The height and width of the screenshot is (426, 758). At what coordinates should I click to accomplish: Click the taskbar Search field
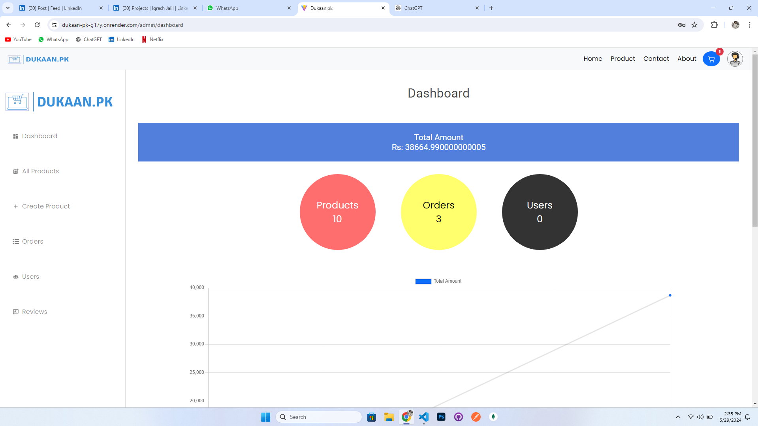pyautogui.click(x=319, y=417)
